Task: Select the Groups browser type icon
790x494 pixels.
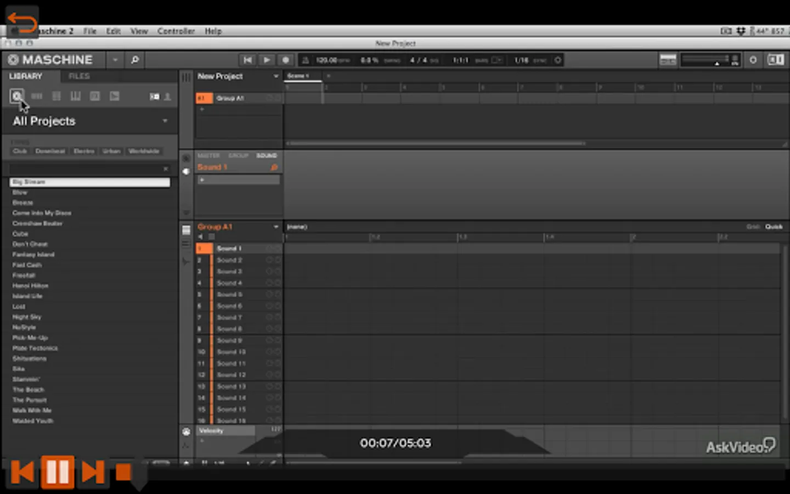Action: click(37, 96)
